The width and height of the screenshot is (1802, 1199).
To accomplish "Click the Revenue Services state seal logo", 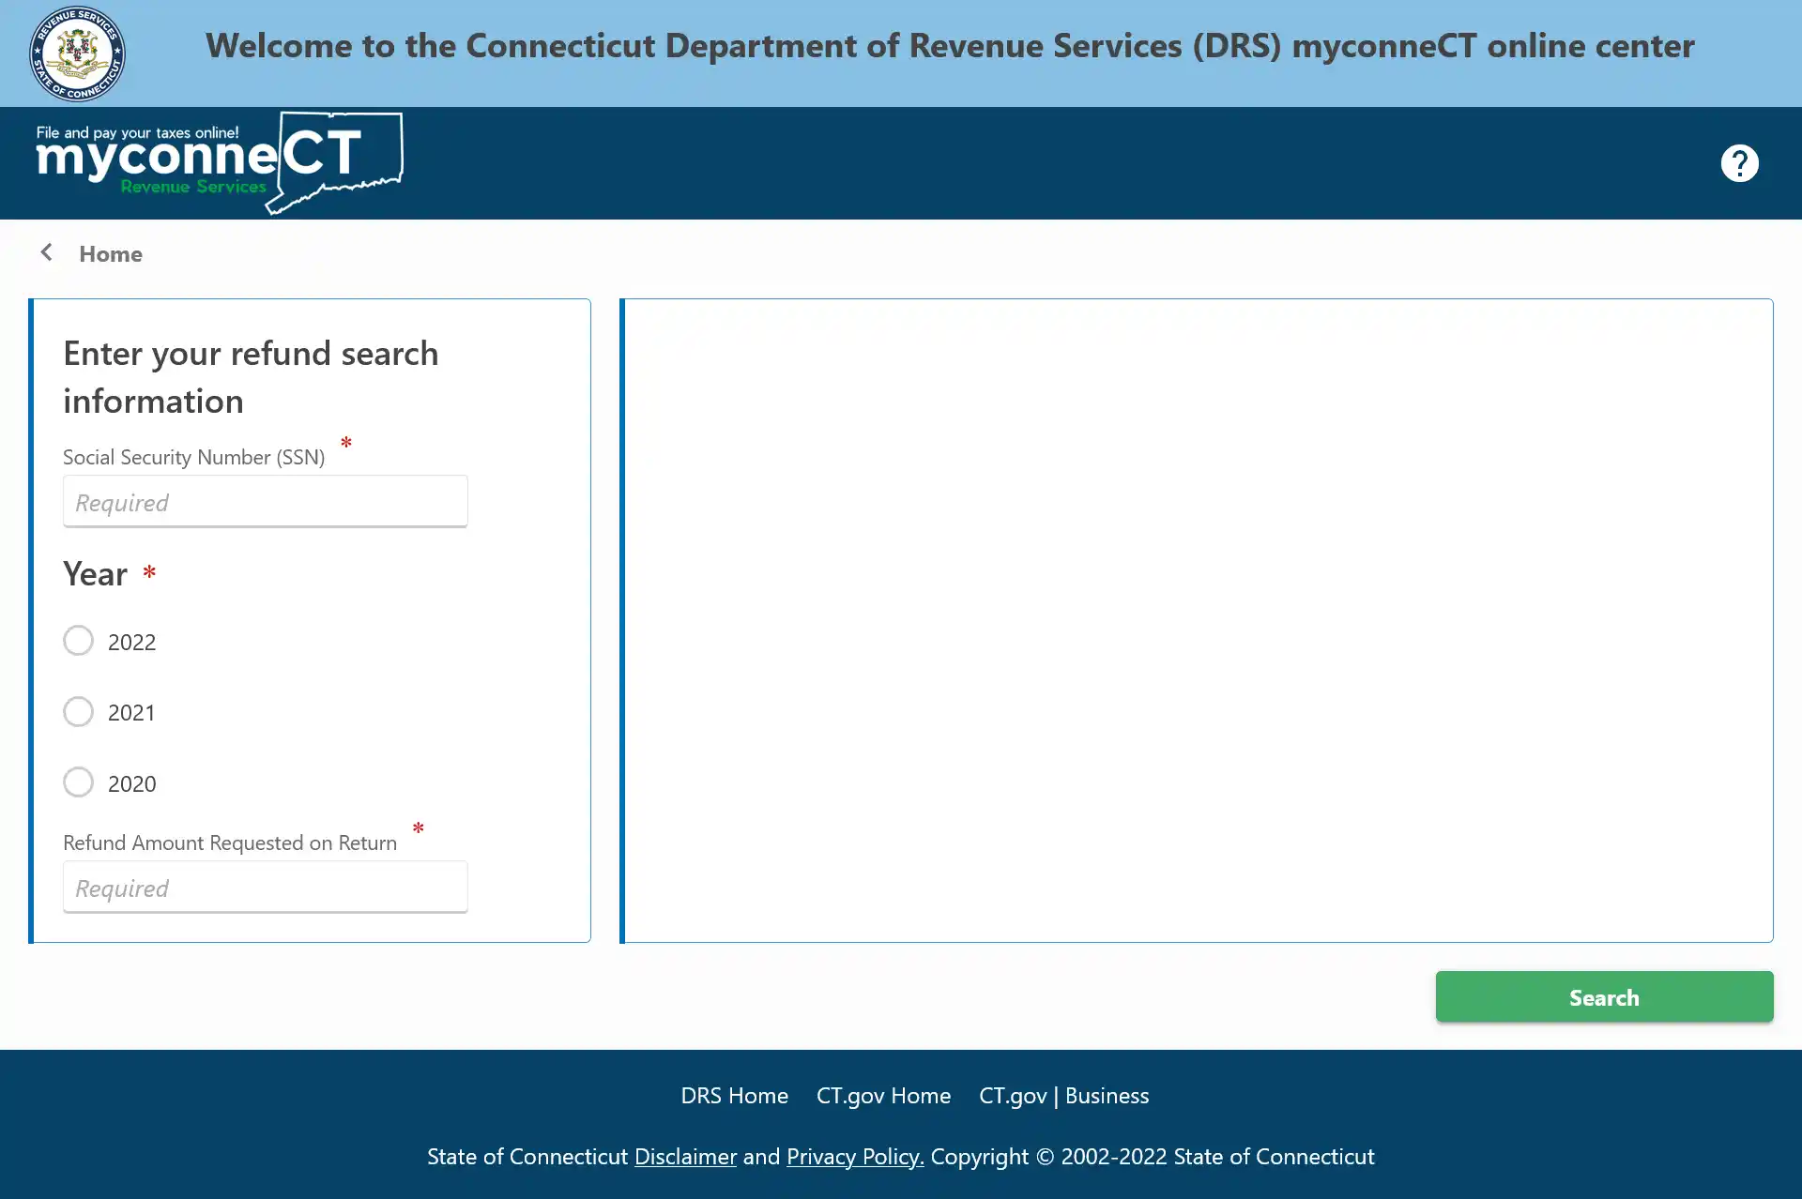I will pos(77,53).
